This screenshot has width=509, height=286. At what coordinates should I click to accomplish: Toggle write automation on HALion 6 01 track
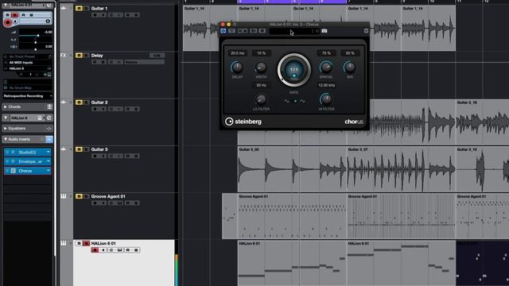tap(136, 250)
